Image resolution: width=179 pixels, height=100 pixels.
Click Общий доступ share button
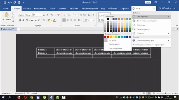[x=168, y=8]
